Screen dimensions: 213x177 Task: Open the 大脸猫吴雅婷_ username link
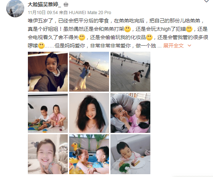pyautogui.click(x=44, y=4)
